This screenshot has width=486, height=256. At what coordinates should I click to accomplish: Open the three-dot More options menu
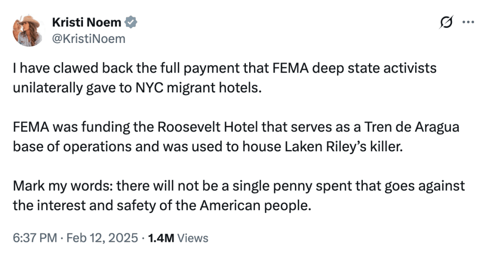point(467,22)
